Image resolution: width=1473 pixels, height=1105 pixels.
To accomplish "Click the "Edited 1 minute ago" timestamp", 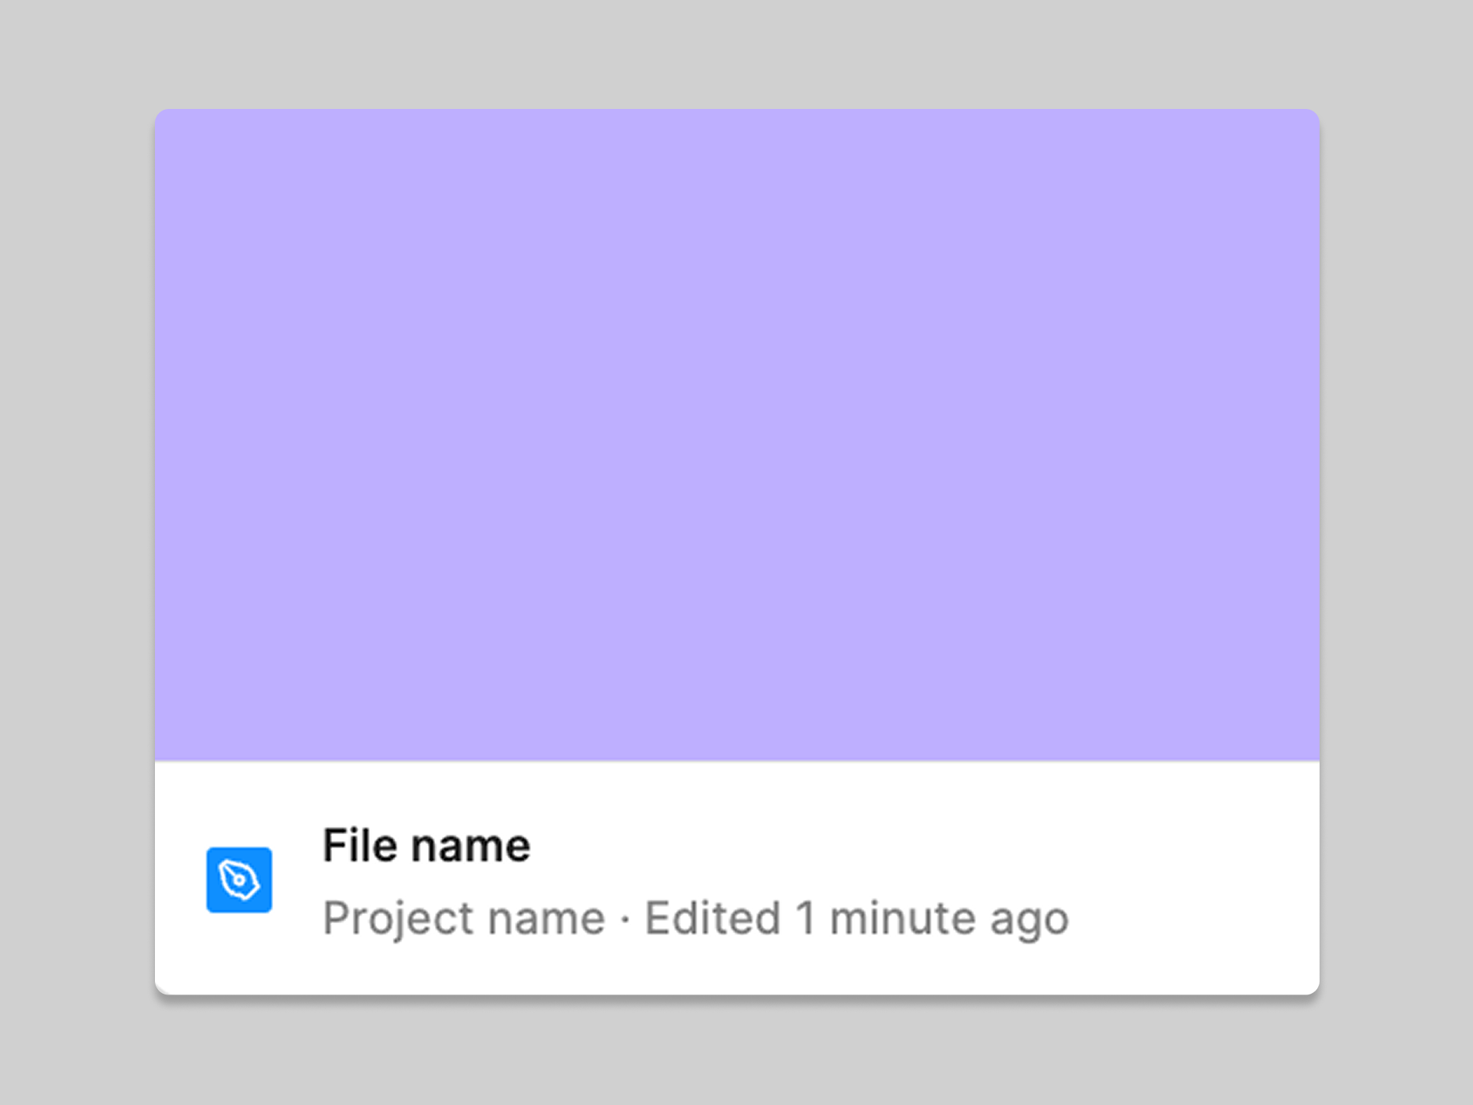I will tap(856, 918).
